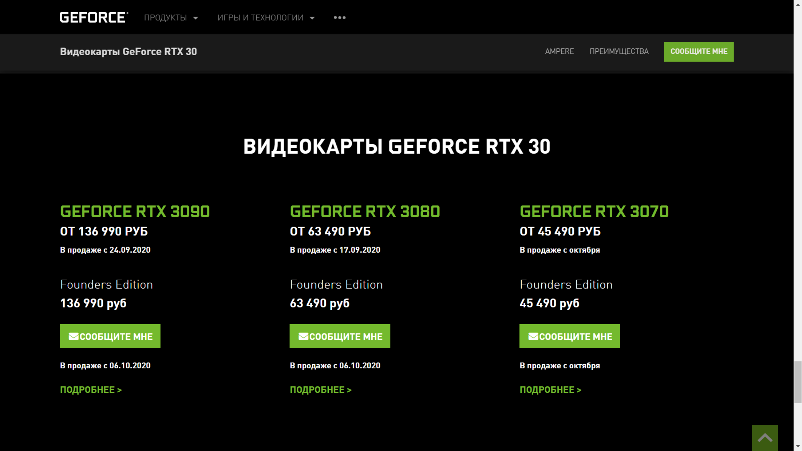Click the back-to-top arrow button
The width and height of the screenshot is (802, 451).
coord(765,438)
